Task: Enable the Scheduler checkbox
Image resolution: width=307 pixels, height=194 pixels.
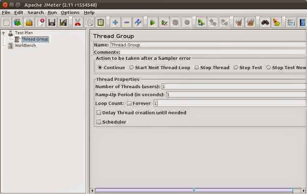Action: tap(99, 122)
